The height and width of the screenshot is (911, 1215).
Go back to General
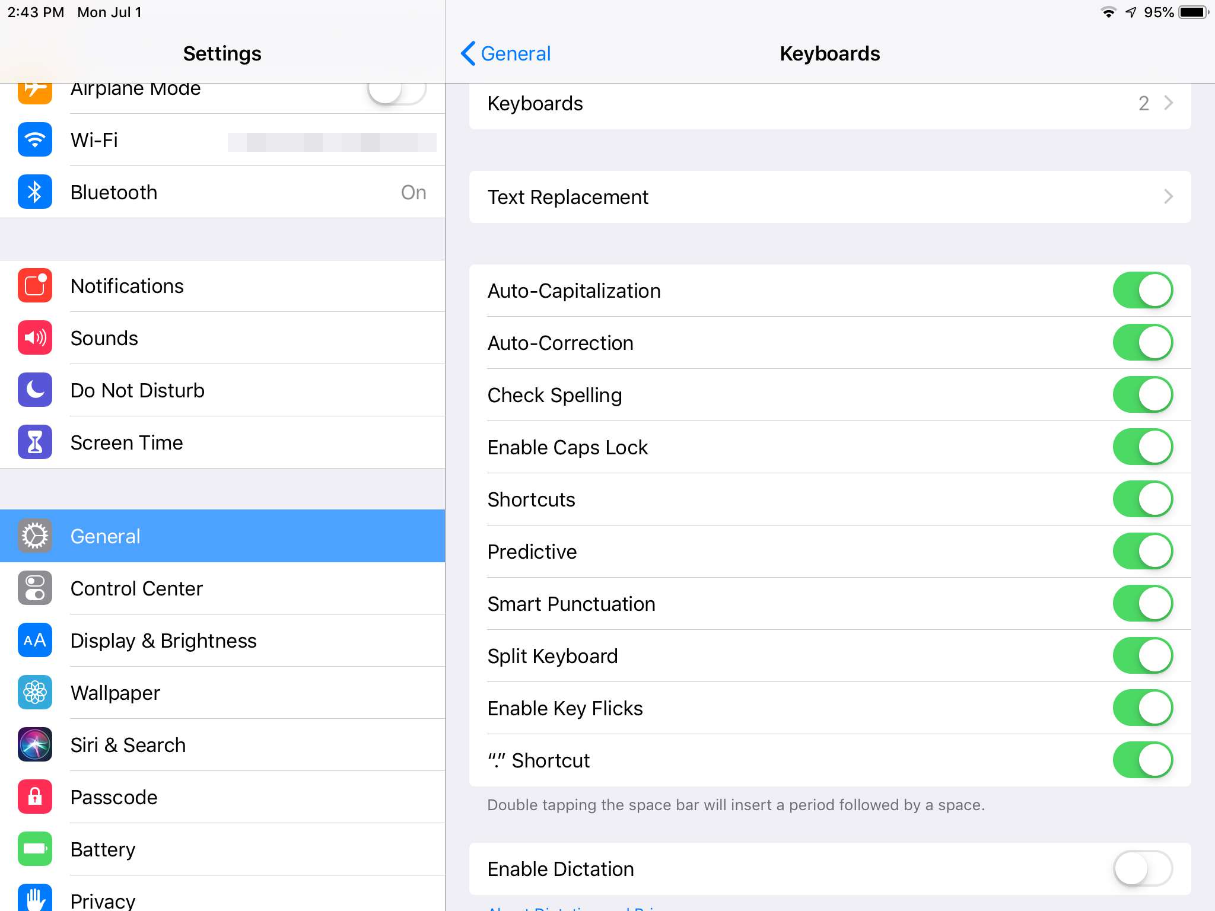[x=506, y=53]
